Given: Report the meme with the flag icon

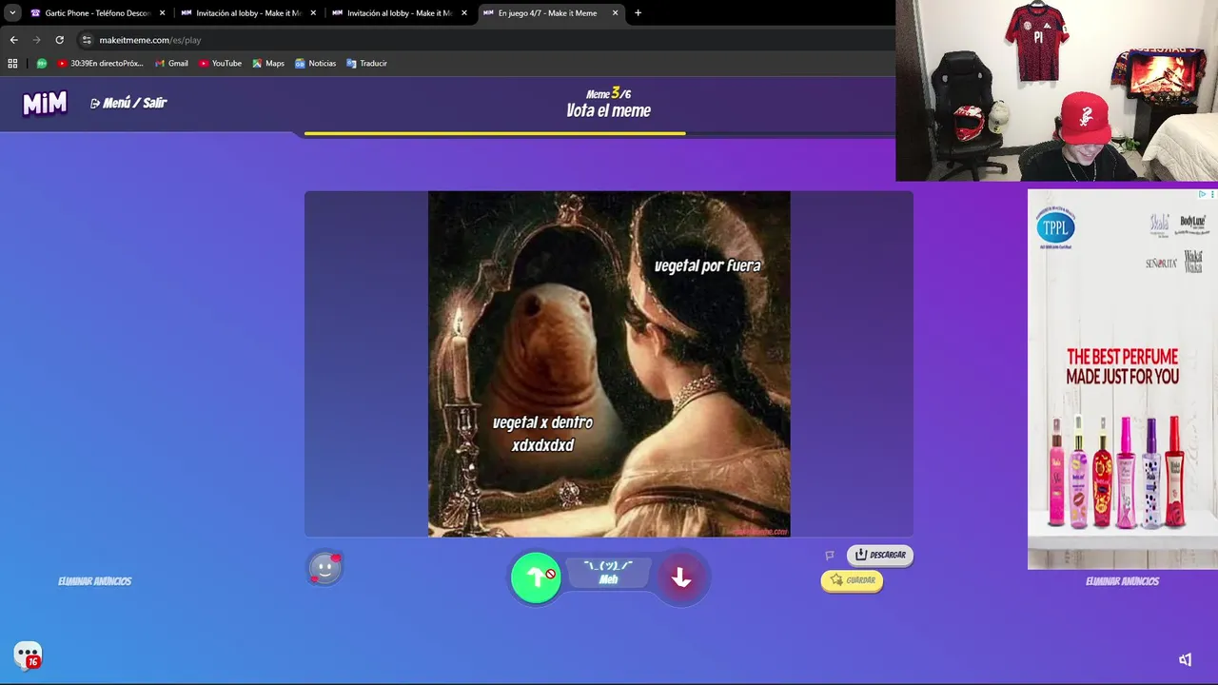Looking at the screenshot, I should 830,555.
